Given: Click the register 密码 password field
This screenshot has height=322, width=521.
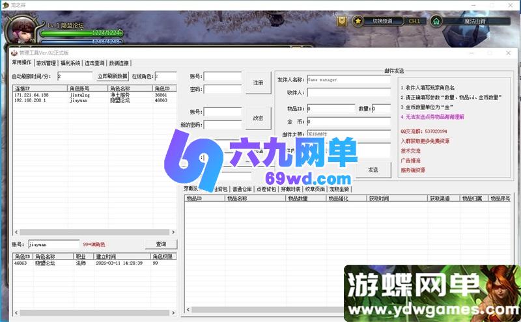Looking at the screenshot, I should pos(223,89).
